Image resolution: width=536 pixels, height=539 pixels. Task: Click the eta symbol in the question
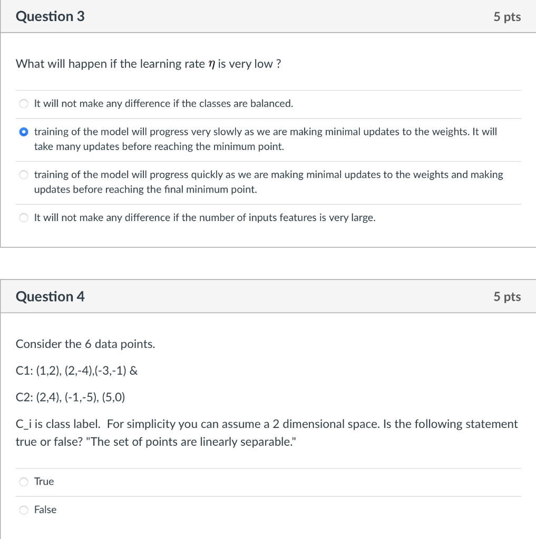pos(211,65)
